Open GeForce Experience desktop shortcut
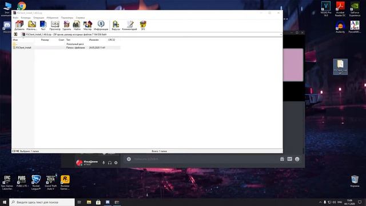Image resolution: width=366 pixels, height=206 pixels. [355, 9]
